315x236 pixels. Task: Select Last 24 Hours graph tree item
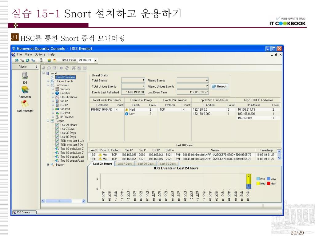coord(69,125)
